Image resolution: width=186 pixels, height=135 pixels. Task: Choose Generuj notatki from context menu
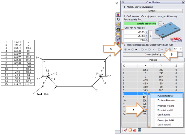click(x=166, y=120)
